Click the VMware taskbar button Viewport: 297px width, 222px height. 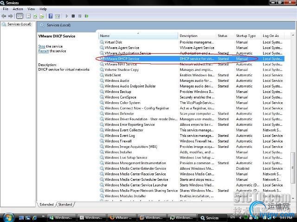(122, 218)
